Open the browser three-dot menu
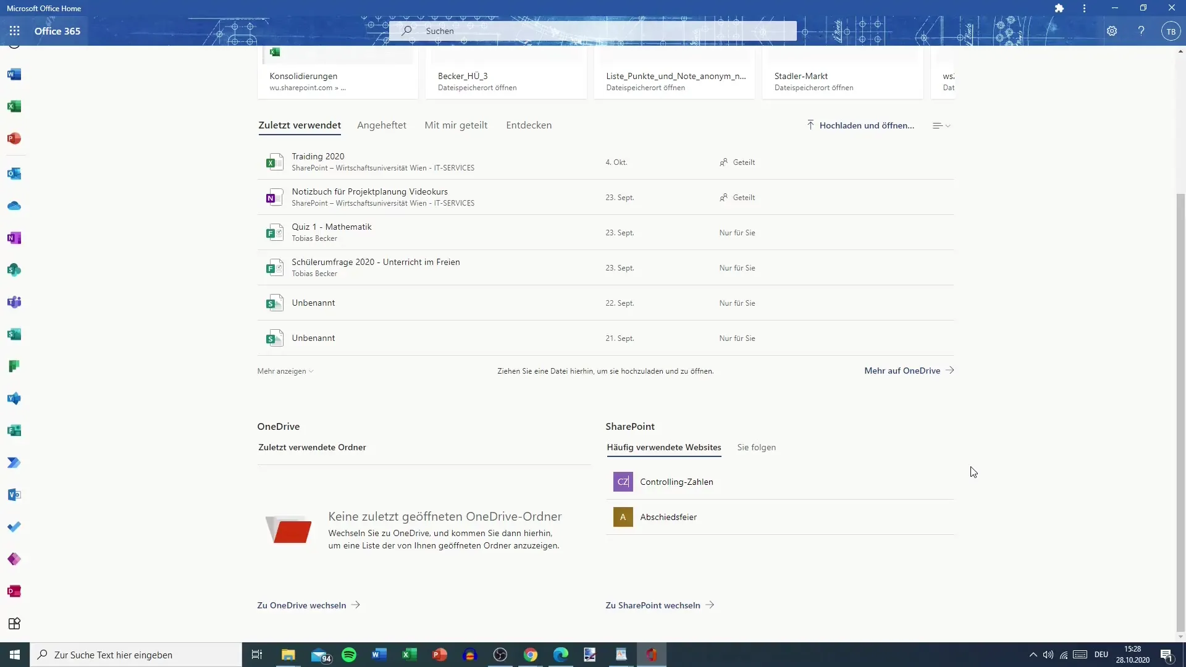This screenshot has height=667, width=1186. (1084, 8)
